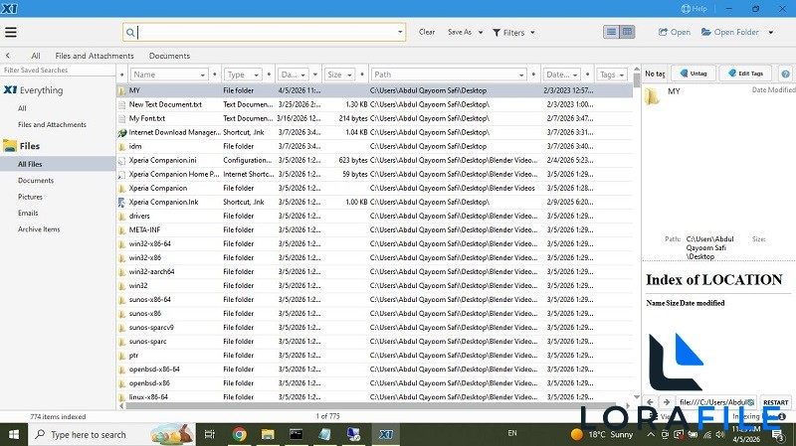Viewport: 796px width, 446px height.
Task: Click the RESTART button
Action: coord(776,402)
